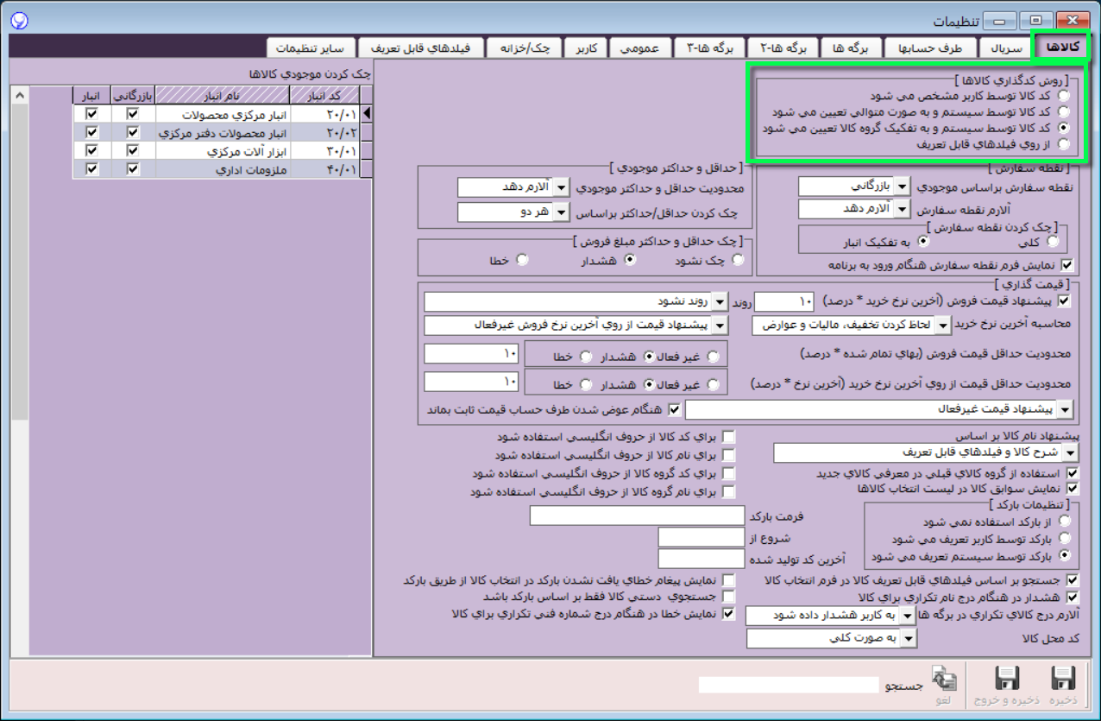The width and height of the screenshot is (1101, 721).
Task: Click the app logo icon in title bar corner
Action: 17,19
